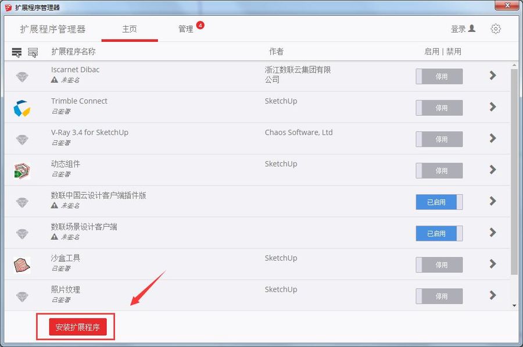
Task: Click the Trimble Connect logo icon
Action: [x=22, y=108]
